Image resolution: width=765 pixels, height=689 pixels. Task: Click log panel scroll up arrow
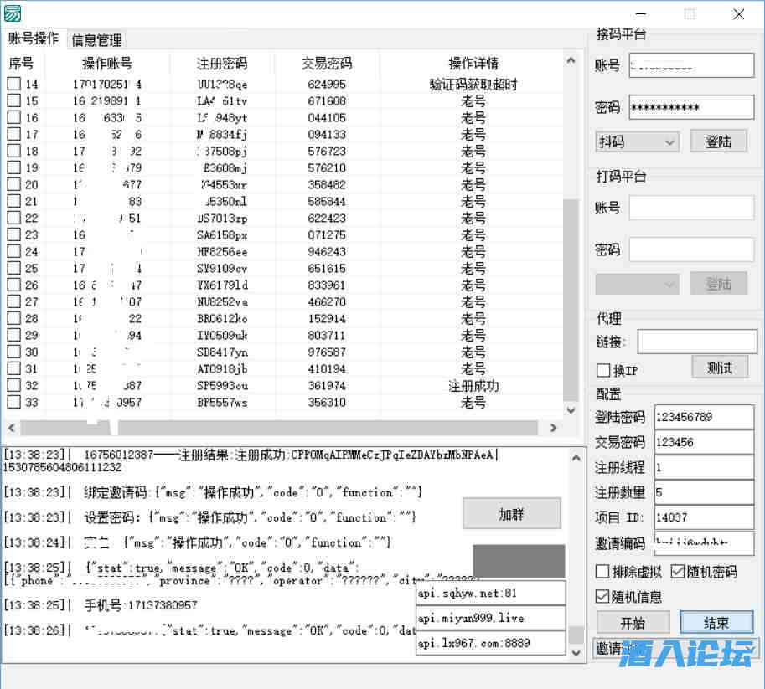click(576, 458)
